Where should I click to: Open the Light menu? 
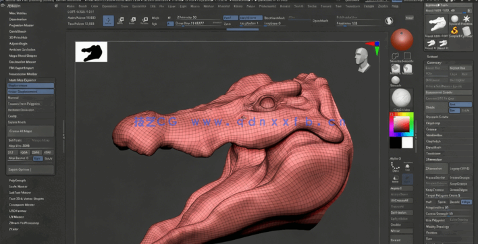tap(183, 6)
